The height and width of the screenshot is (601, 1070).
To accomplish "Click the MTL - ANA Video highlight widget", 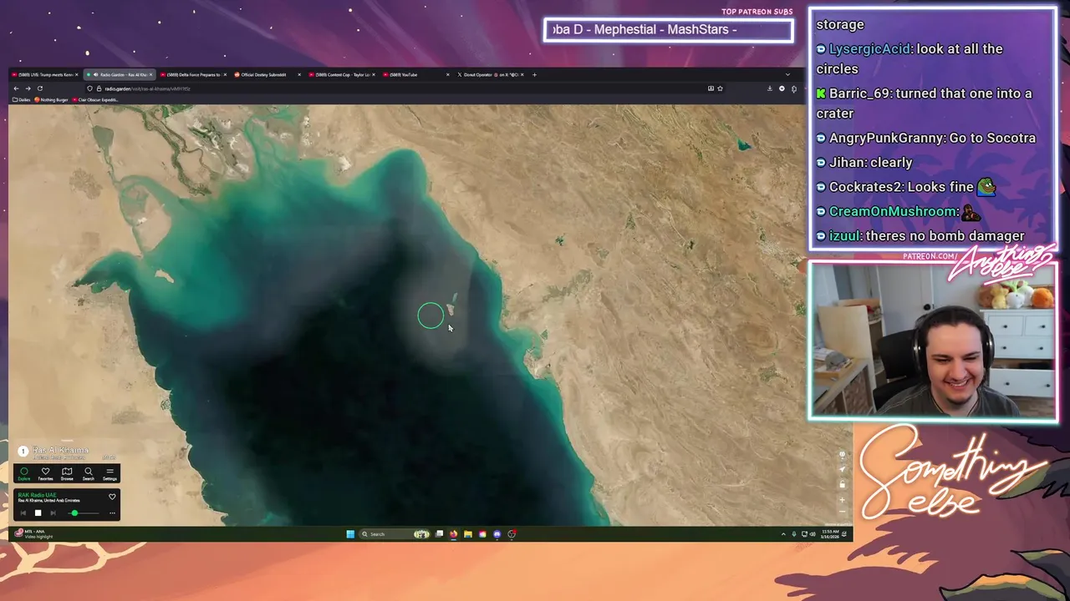I will [35, 534].
